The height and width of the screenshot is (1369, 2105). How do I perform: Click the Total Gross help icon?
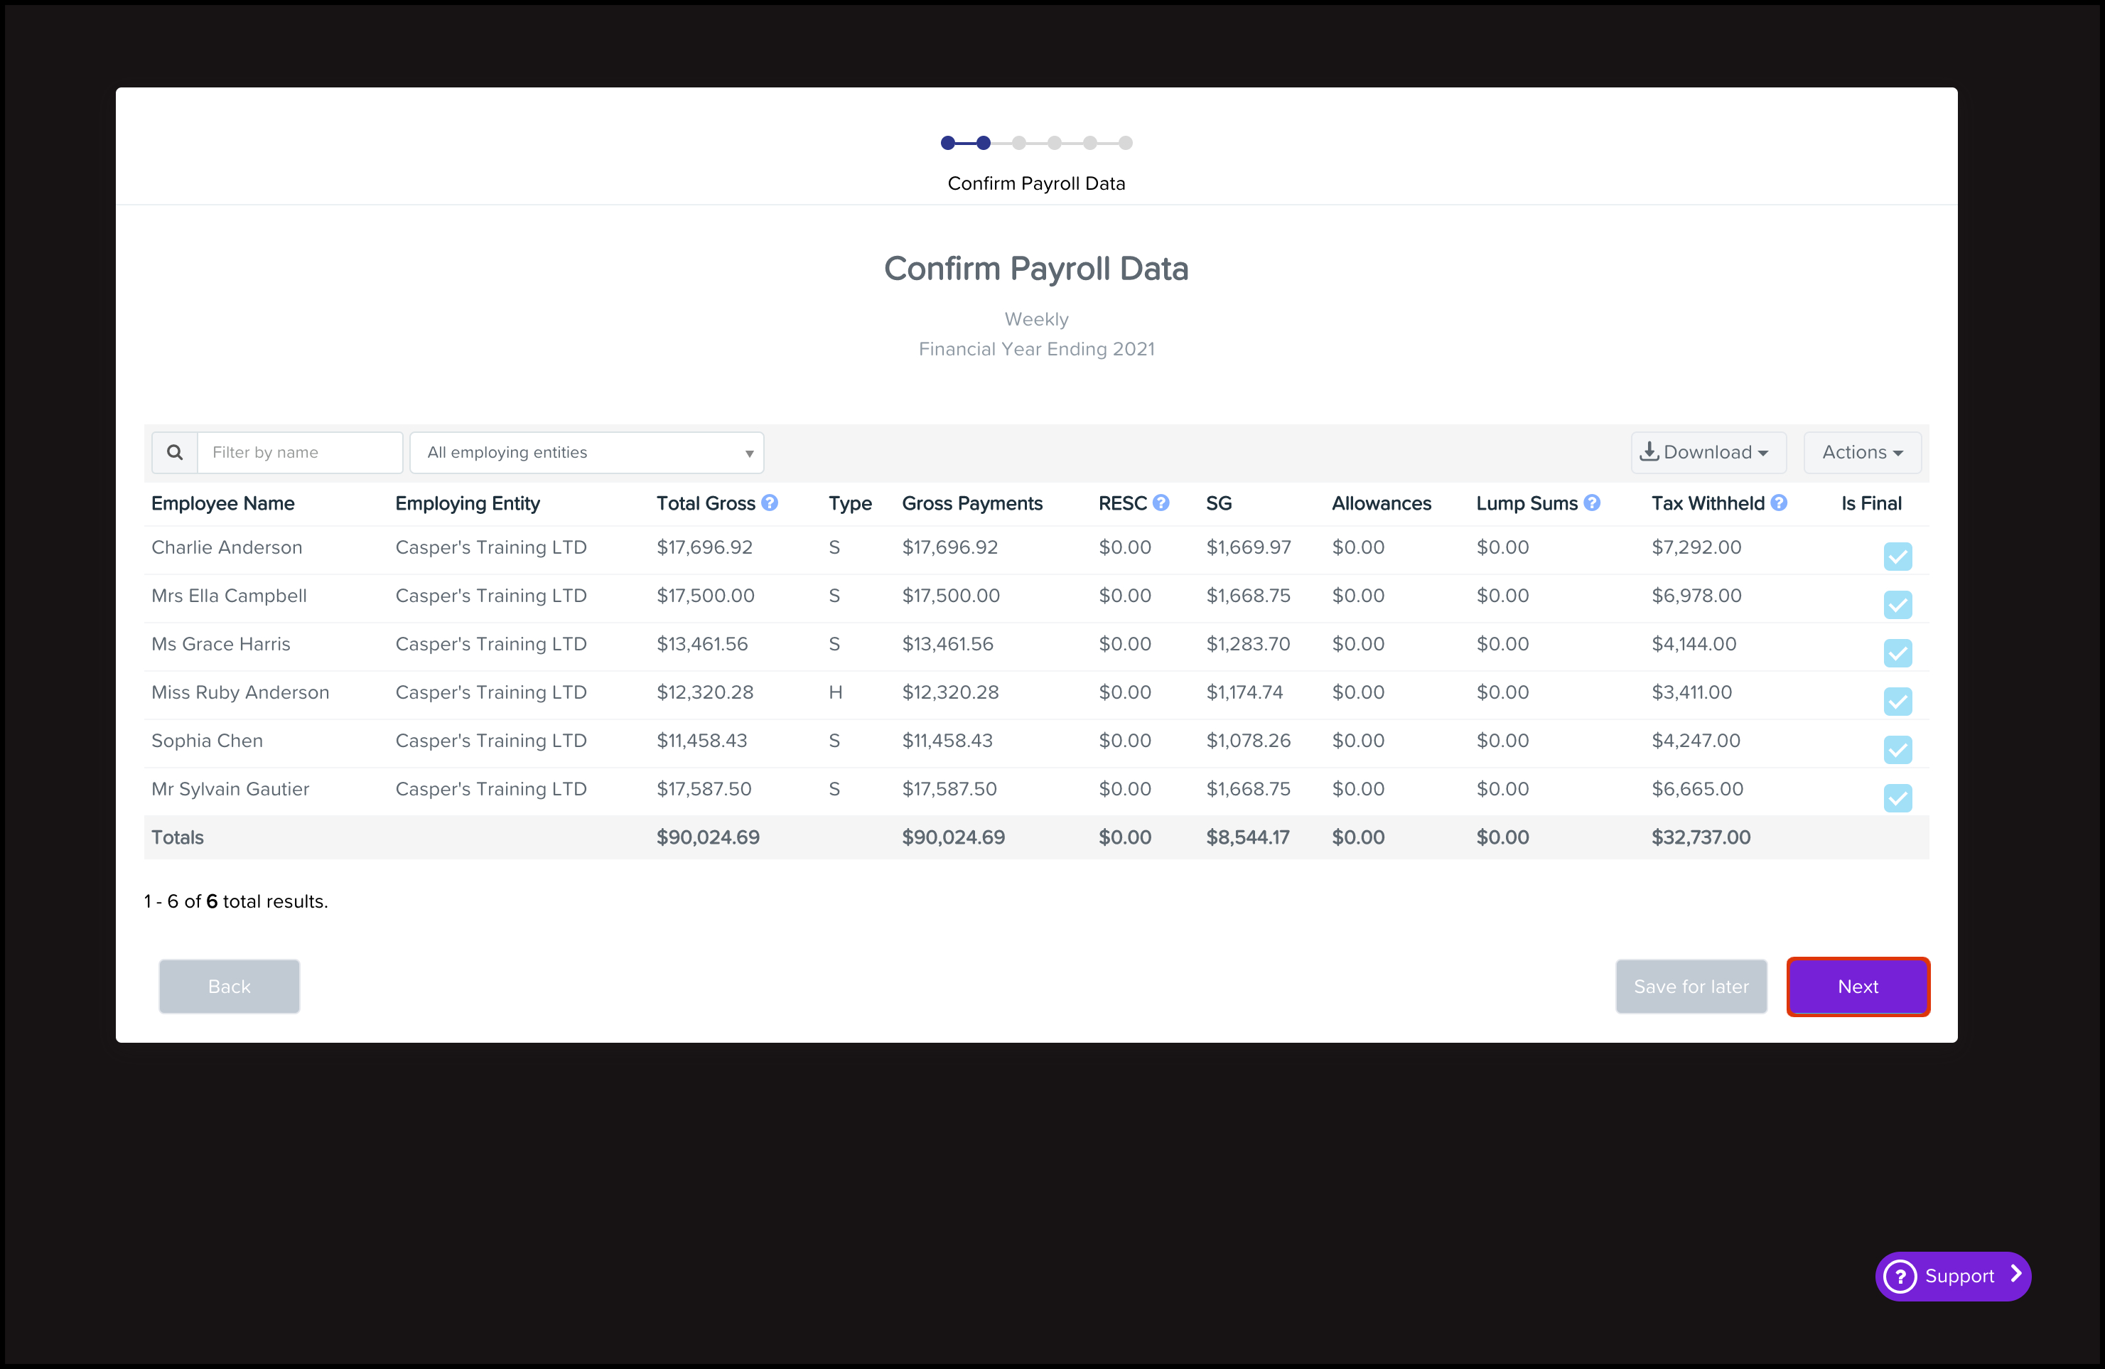pos(770,503)
